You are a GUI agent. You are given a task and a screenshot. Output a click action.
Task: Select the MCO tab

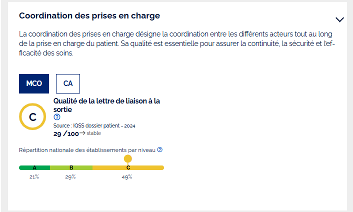tap(34, 84)
